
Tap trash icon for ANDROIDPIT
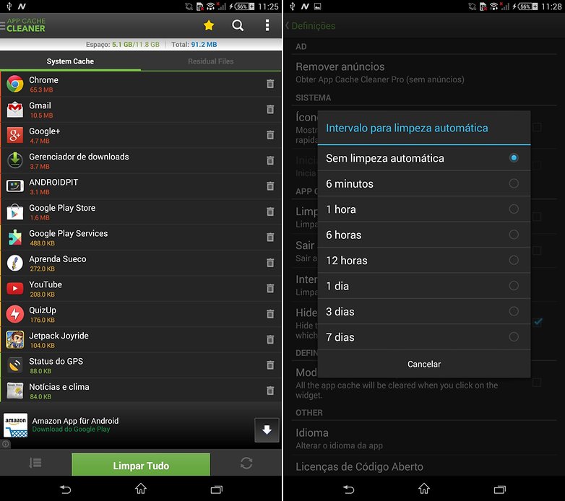point(270,186)
